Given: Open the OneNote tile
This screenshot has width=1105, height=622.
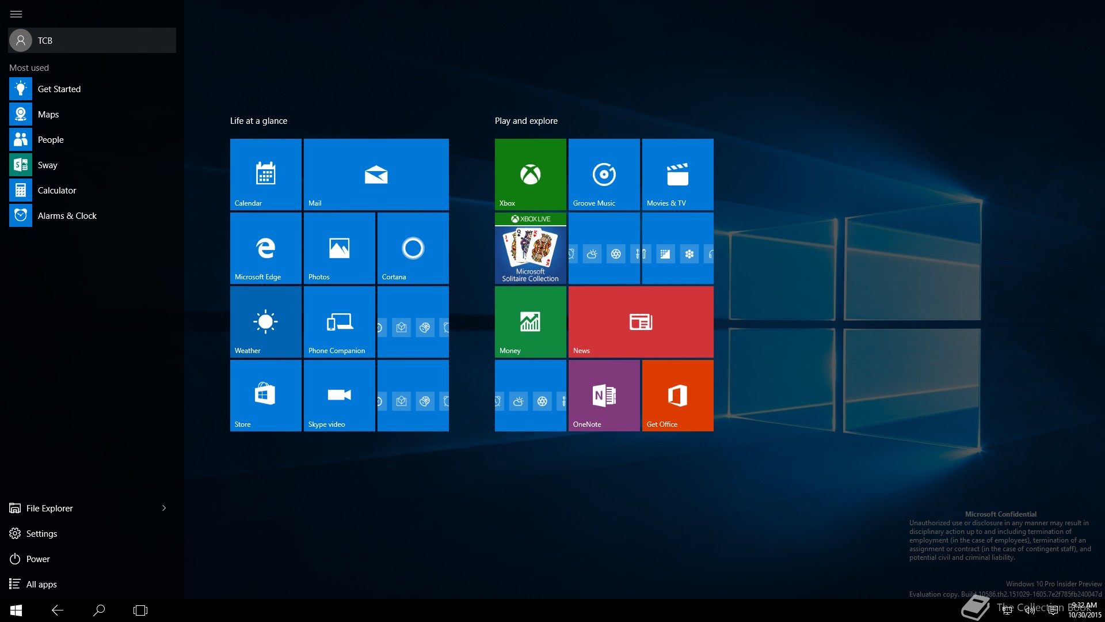Looking at the screenshot, I should coord(604,395).
